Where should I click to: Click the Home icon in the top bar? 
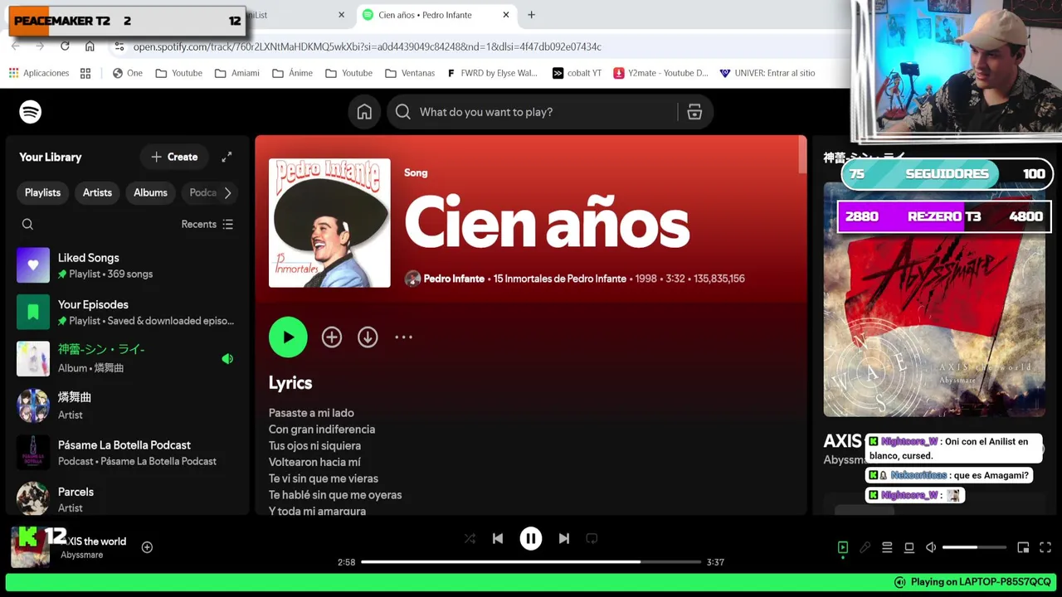[x=364, y=112]
